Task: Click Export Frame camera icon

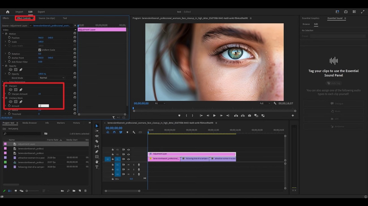Action: (x=249, y=115)
